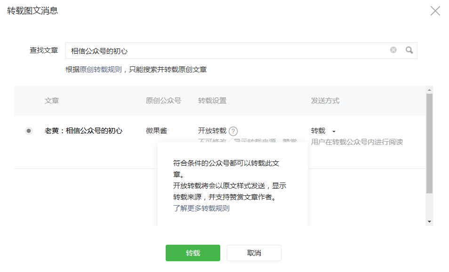The height and width of the screenshot is (272, 449).
Task: Click the scrollbar down arrow
Action: tap(429, 222)
